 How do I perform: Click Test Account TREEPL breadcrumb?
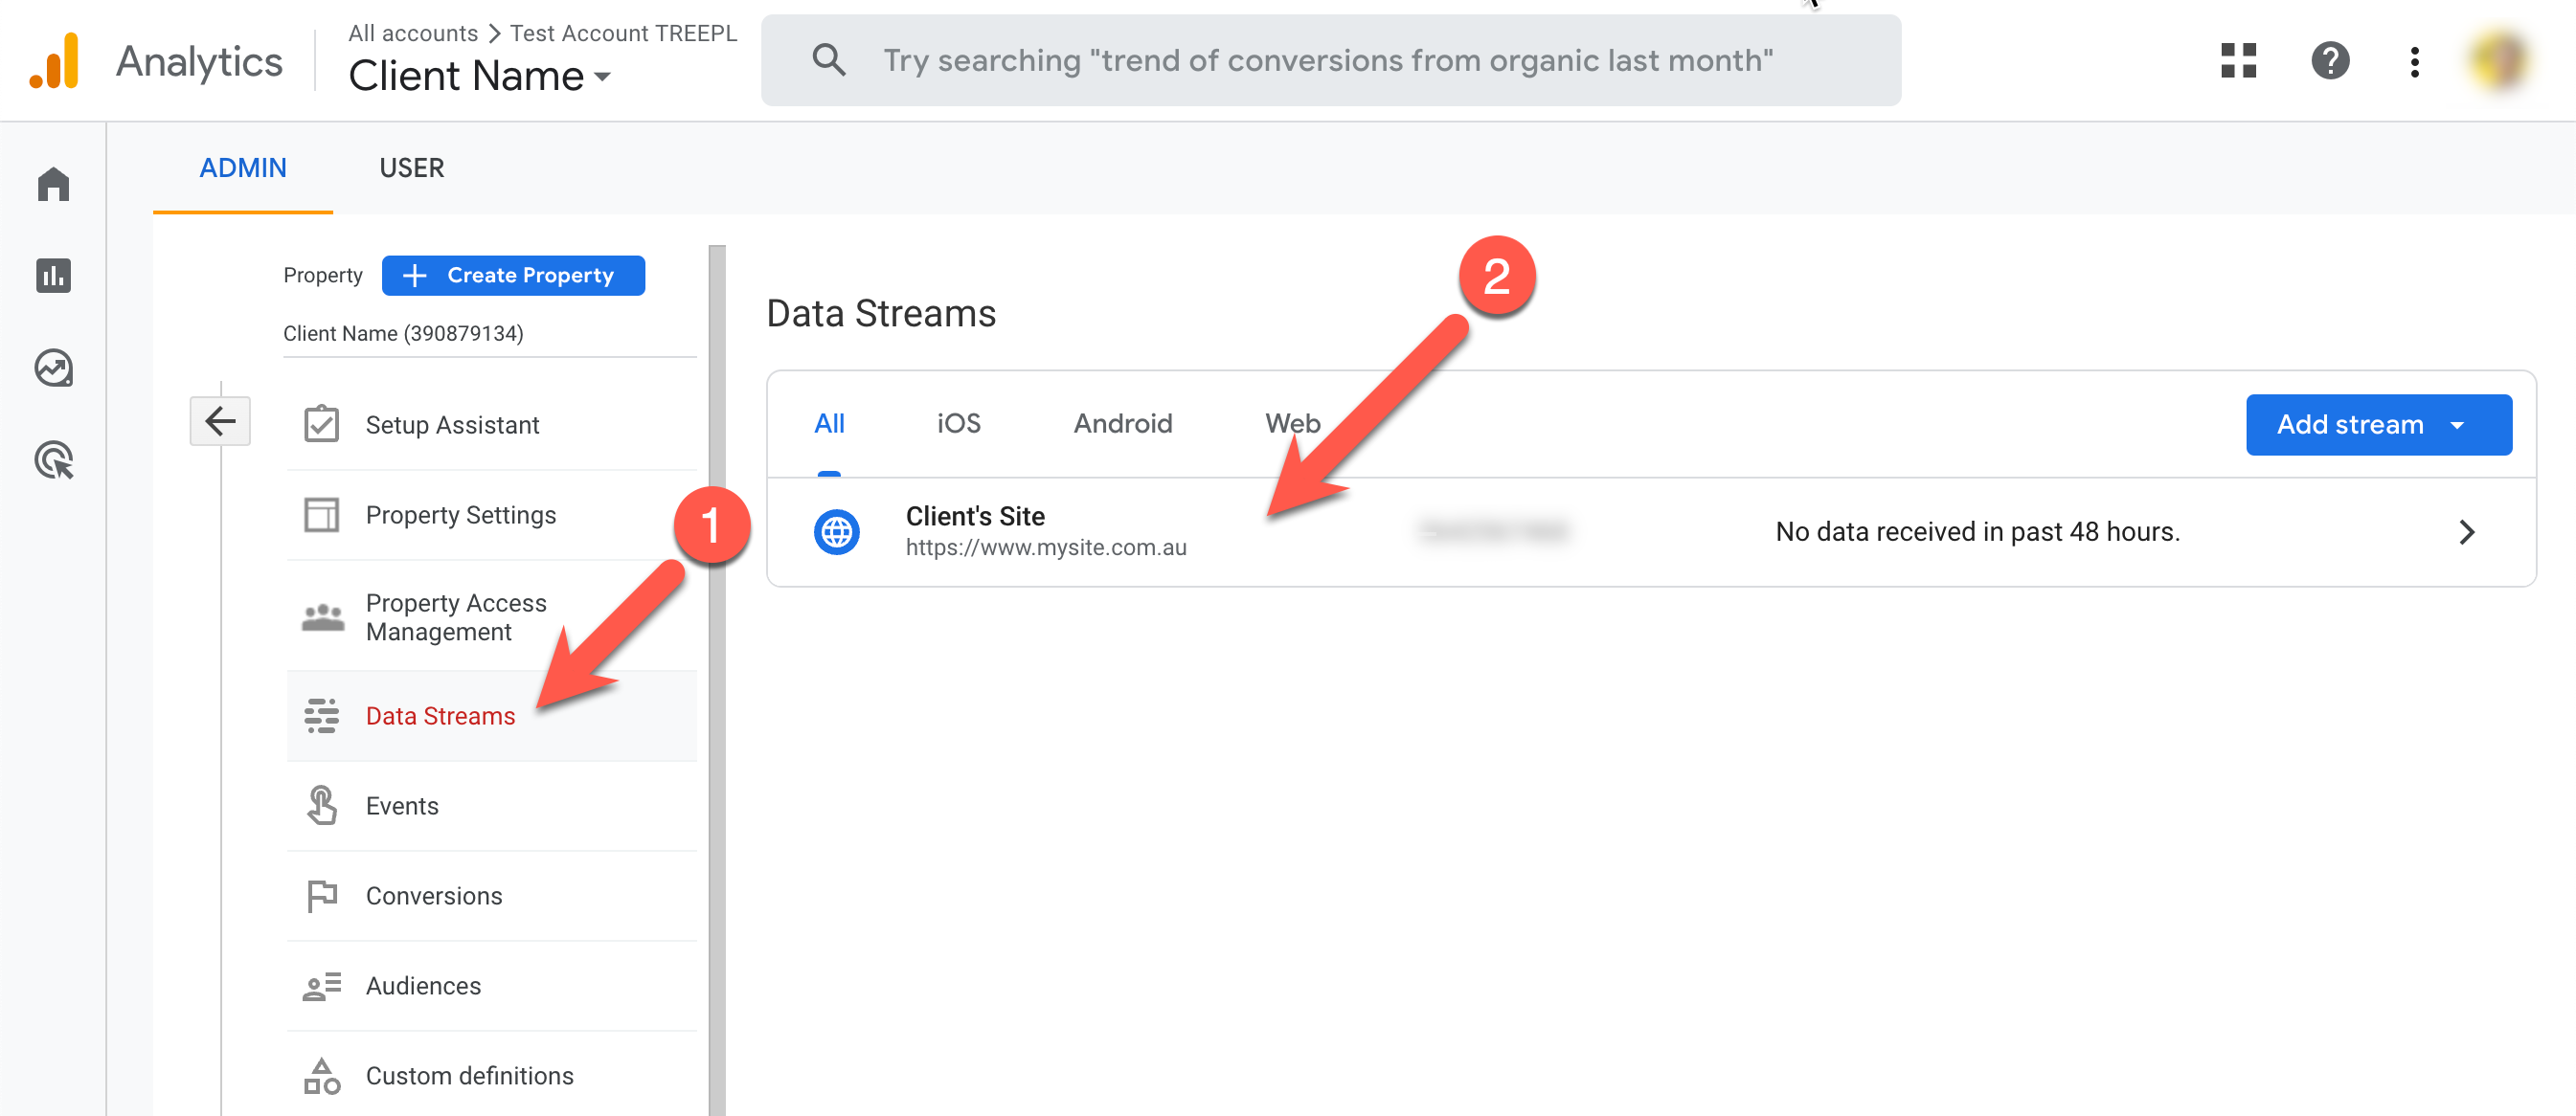pyautogui.click(x=623, y=33)
